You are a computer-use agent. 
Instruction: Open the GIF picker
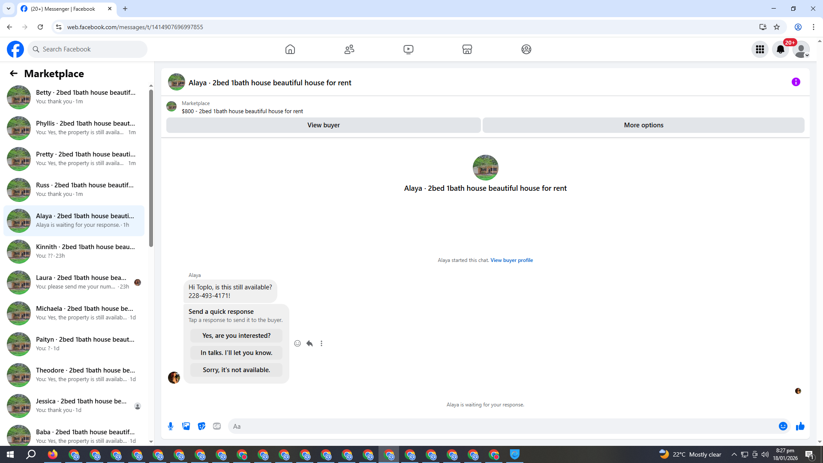coord(217,426)
